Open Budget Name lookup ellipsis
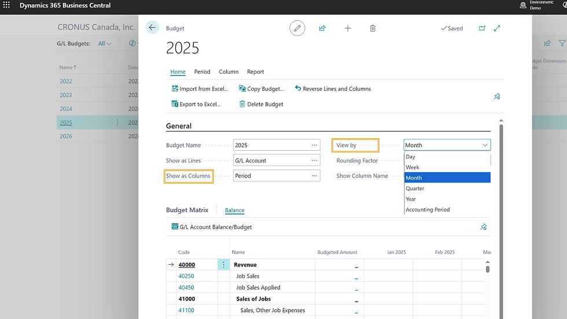The width and height of the screenshot is (567, 319). coord(315,145)
